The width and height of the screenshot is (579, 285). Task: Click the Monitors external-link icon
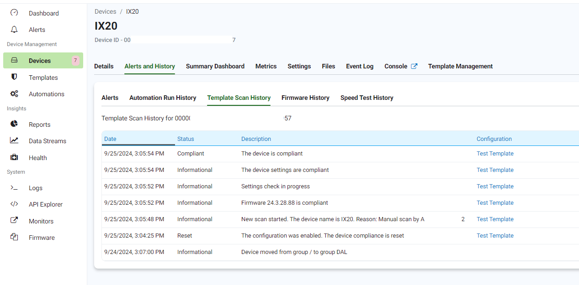(14, 221)
